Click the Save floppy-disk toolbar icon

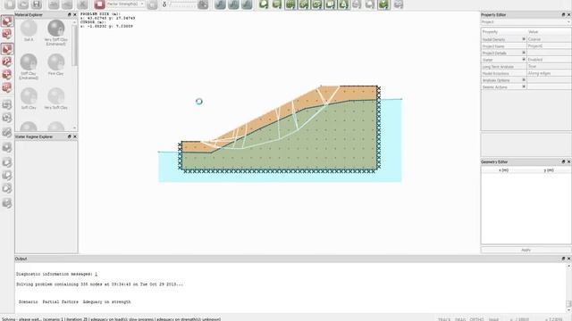tap(37, 4)
